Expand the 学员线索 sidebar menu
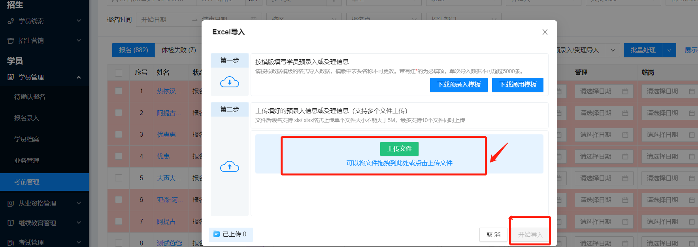 pos(79,21)
